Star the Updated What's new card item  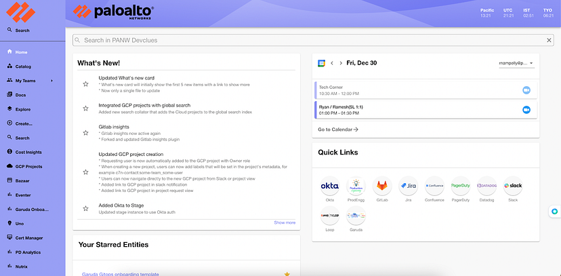point(85,84)
